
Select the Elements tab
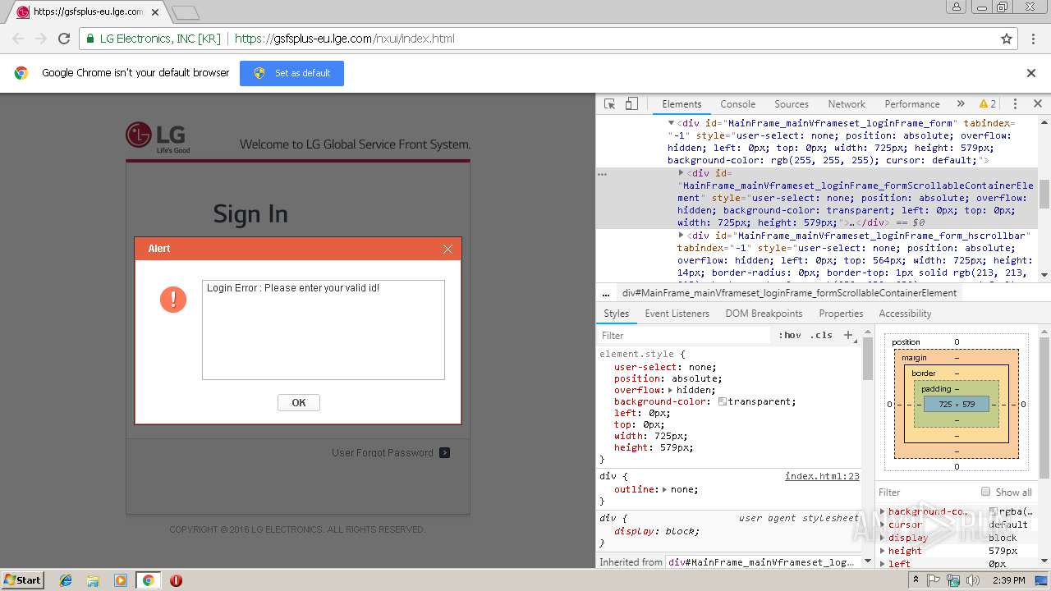682,104
